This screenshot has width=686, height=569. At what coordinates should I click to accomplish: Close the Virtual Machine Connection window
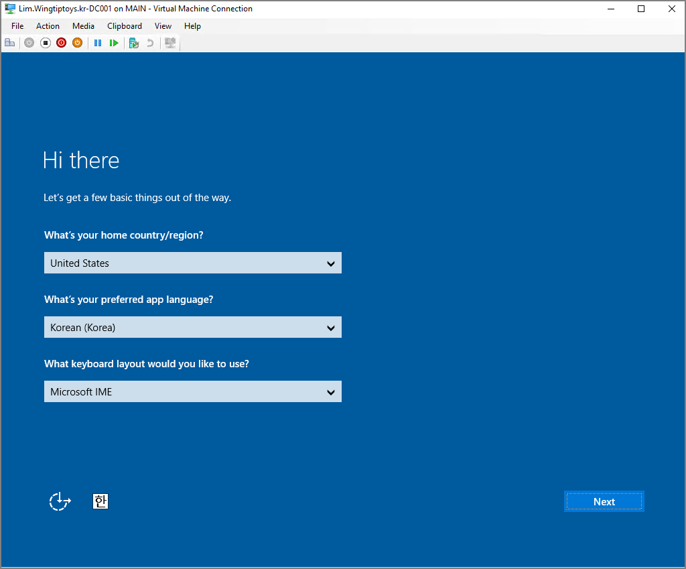pyautogui.click(x=671, y=9)
